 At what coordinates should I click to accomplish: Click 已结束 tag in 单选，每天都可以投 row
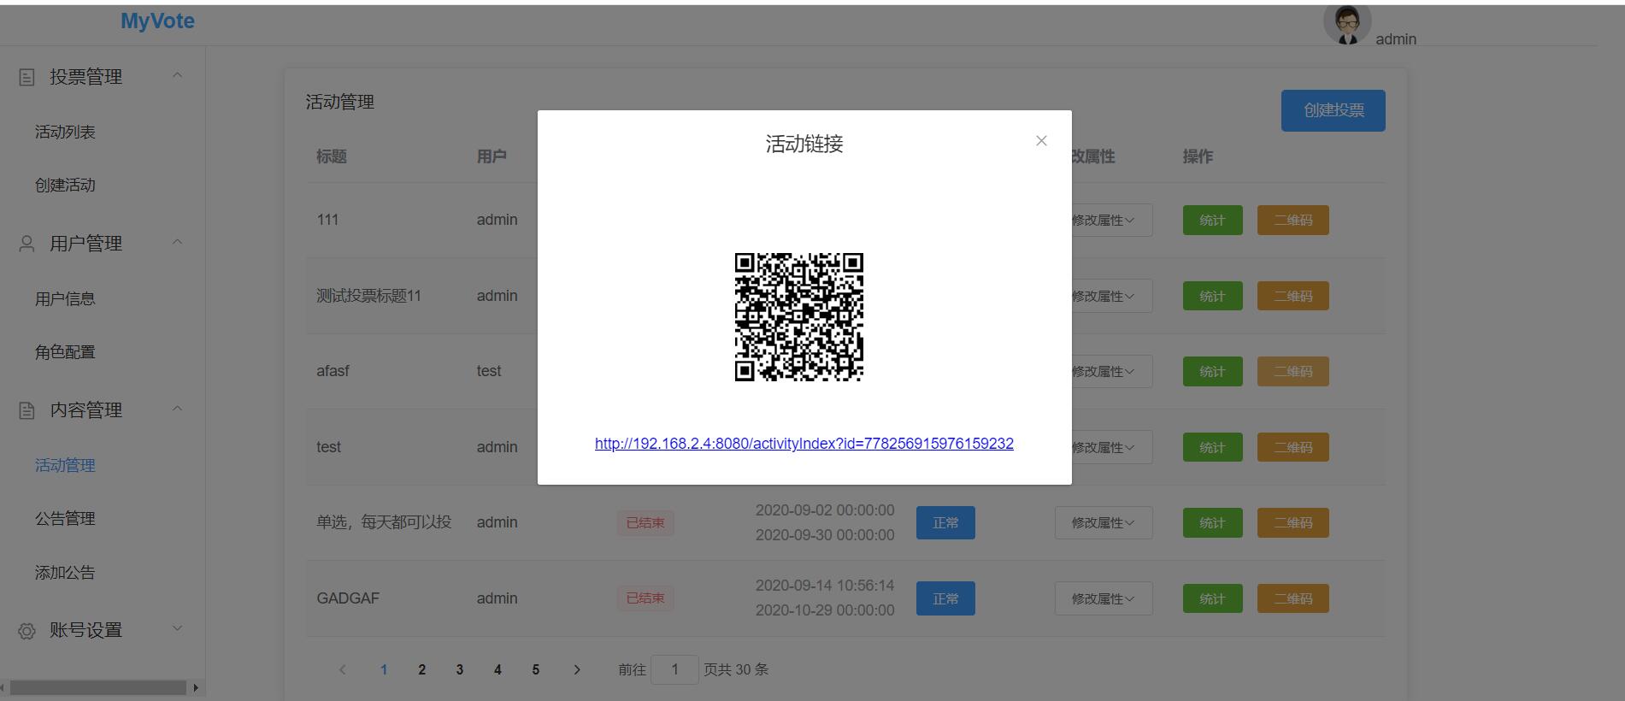pyautogui.click(x=645, y=522)
